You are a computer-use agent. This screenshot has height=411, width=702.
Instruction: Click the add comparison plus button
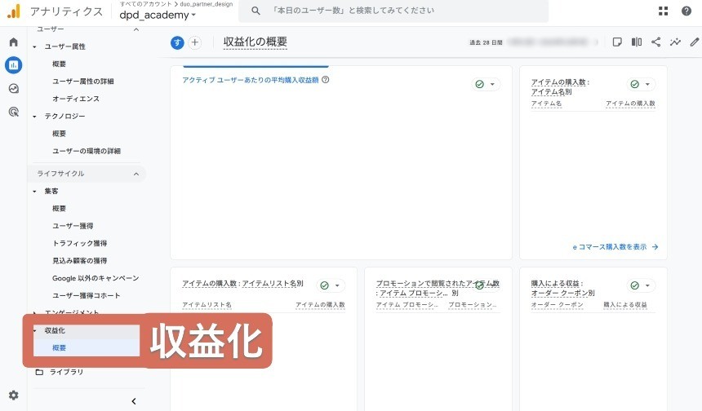[194, 43]
